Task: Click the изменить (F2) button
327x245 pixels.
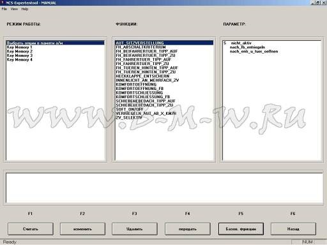Action: (x=82, y=229)
